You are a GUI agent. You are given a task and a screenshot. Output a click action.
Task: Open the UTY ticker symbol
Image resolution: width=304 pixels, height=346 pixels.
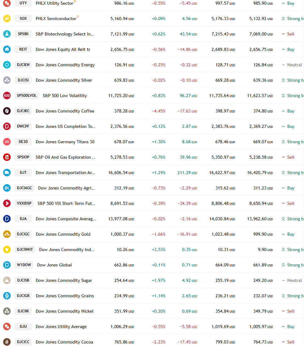pyautogui.click(x=23, y=3)
